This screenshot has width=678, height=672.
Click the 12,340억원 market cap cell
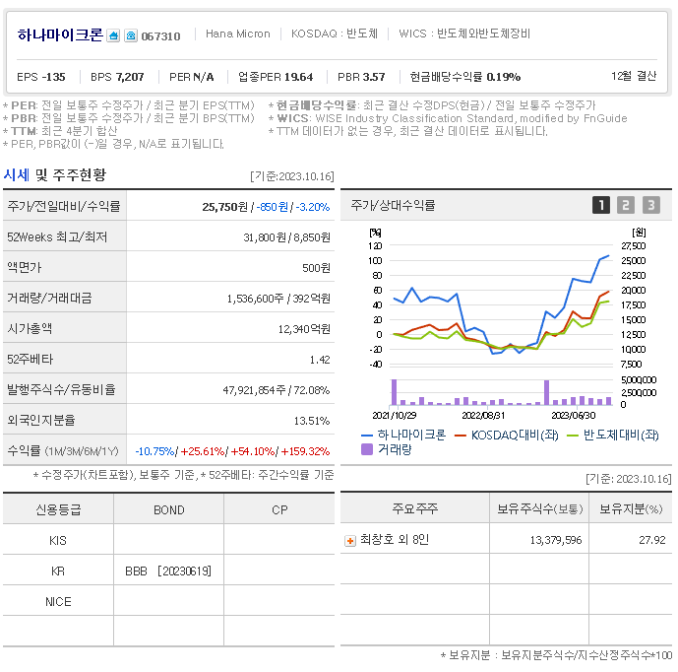click(x=304, y=329)
